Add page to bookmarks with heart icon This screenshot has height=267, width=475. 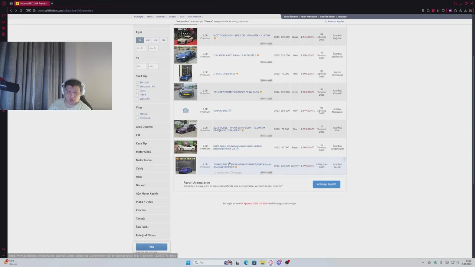click(x=443, y=10)
